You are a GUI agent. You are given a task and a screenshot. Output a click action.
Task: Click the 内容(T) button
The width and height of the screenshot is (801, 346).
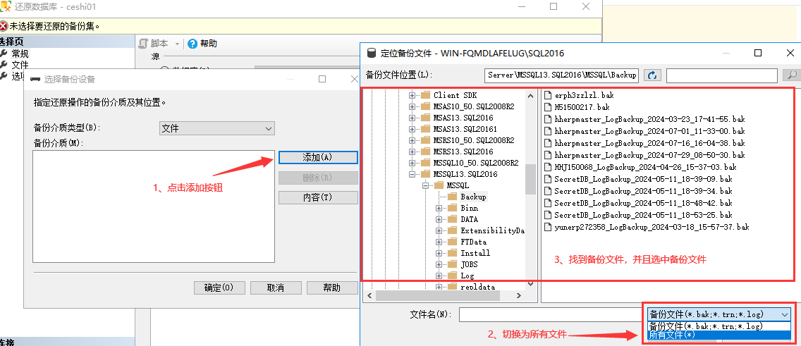coord(317,197)
